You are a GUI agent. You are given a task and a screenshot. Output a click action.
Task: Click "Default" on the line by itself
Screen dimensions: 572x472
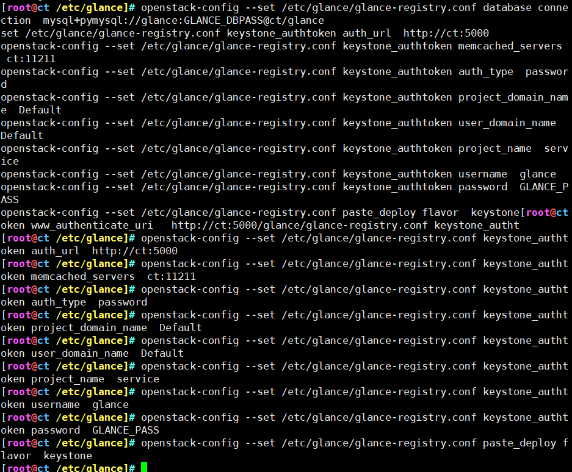[22, 135]
